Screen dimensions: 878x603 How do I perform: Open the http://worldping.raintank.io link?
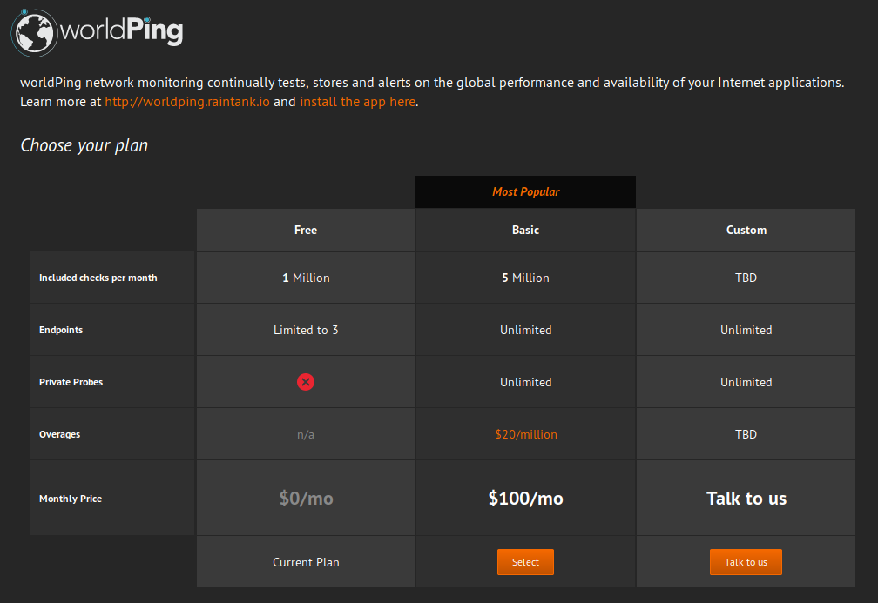tap(187, 102)
